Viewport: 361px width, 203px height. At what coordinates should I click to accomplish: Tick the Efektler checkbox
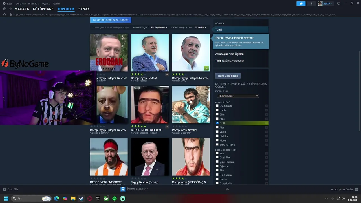tap(217, 136)
